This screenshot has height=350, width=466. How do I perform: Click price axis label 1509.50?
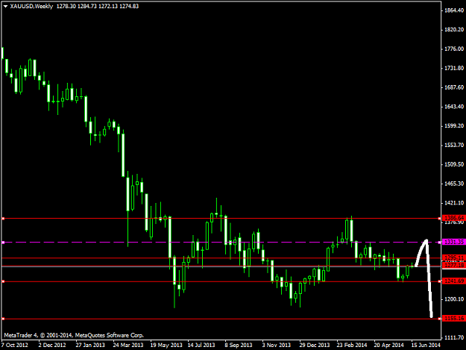point(454,164)
